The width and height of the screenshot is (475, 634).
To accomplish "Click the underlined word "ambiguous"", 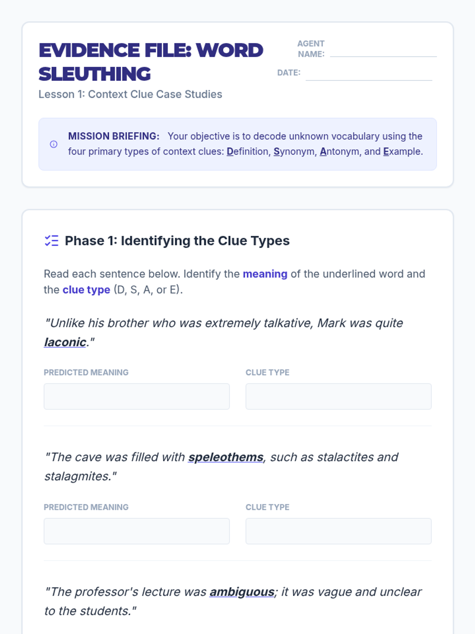I will [x=242, y=592].
